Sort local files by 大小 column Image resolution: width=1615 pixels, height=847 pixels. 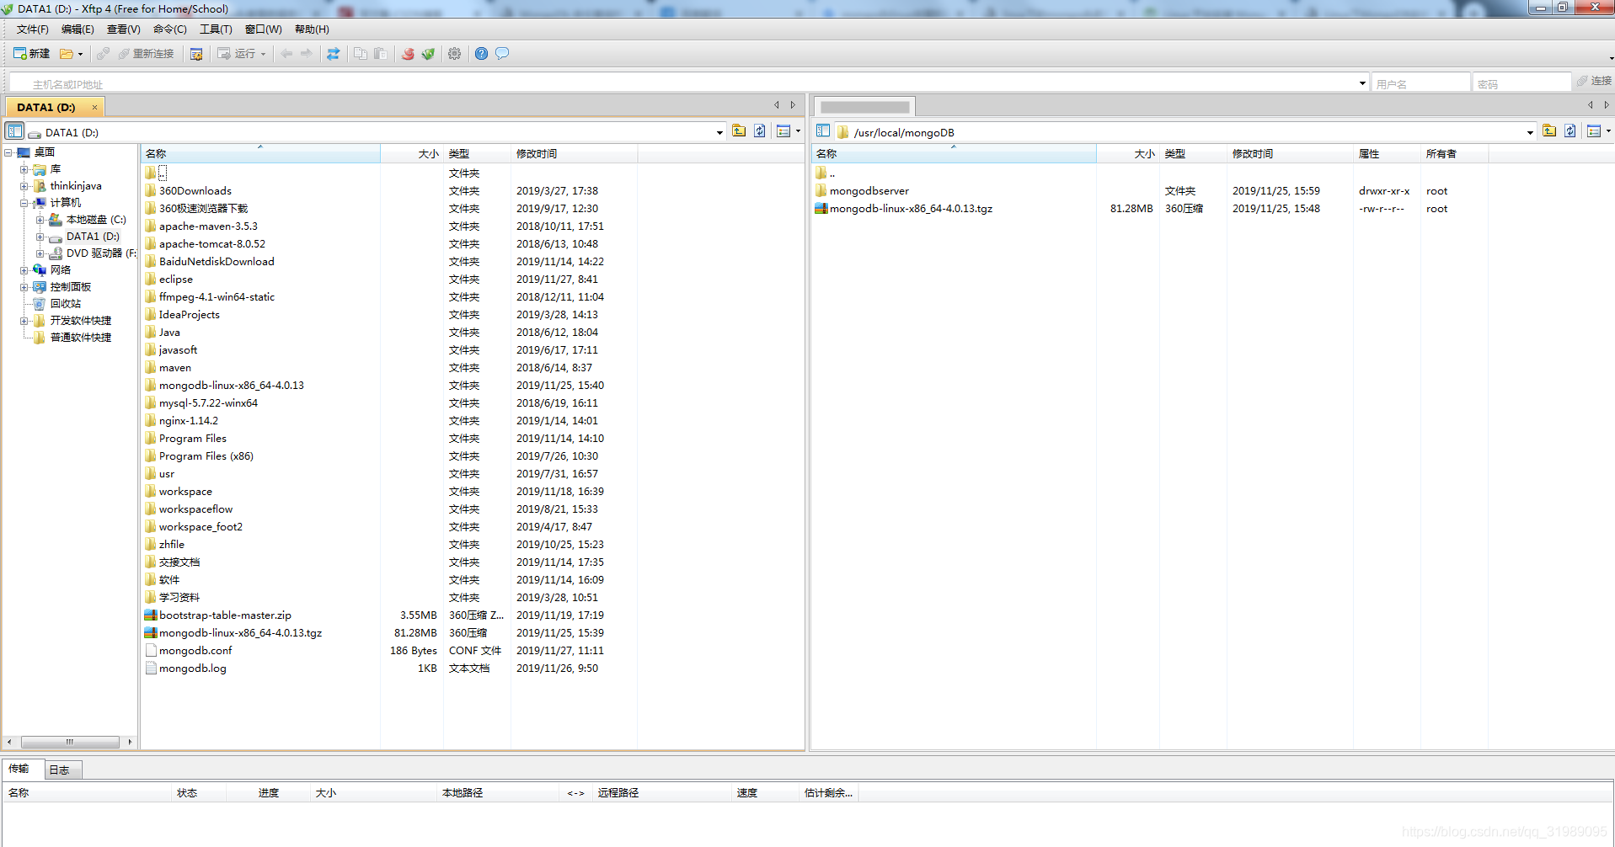point(411,153)
